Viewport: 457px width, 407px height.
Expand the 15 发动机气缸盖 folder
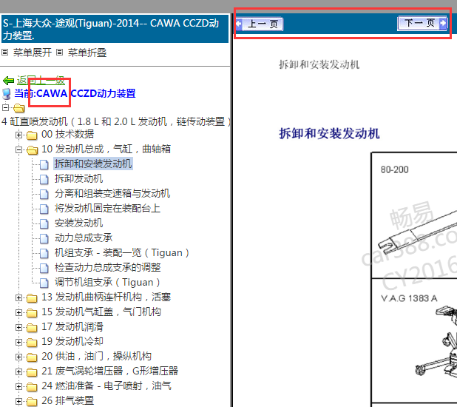click(x=19, y=313)
